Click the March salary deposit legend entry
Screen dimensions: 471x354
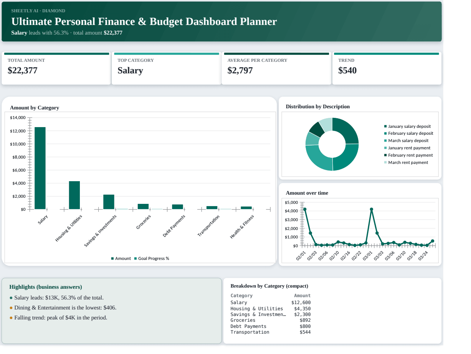[407, 141]
